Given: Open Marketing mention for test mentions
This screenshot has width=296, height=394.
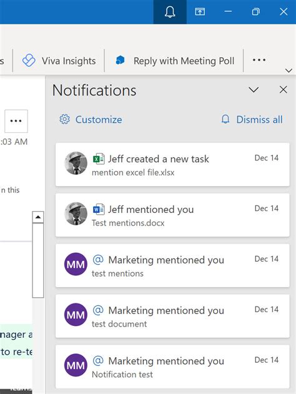Looking at the screenshot, I should click(x=172, y=265).
